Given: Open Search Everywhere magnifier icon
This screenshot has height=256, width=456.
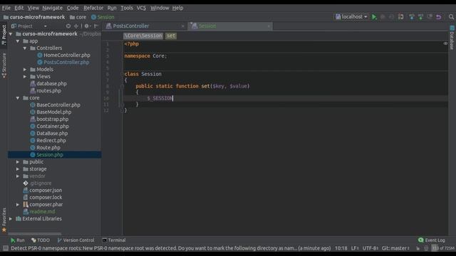Looking at the screenshot, I should 451,17.
